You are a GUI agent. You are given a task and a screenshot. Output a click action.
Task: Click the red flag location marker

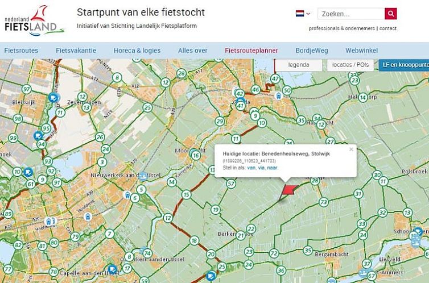pyautogui.click(x=289, y=190)
